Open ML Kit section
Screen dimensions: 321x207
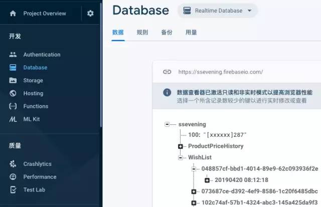click(32, 119)
